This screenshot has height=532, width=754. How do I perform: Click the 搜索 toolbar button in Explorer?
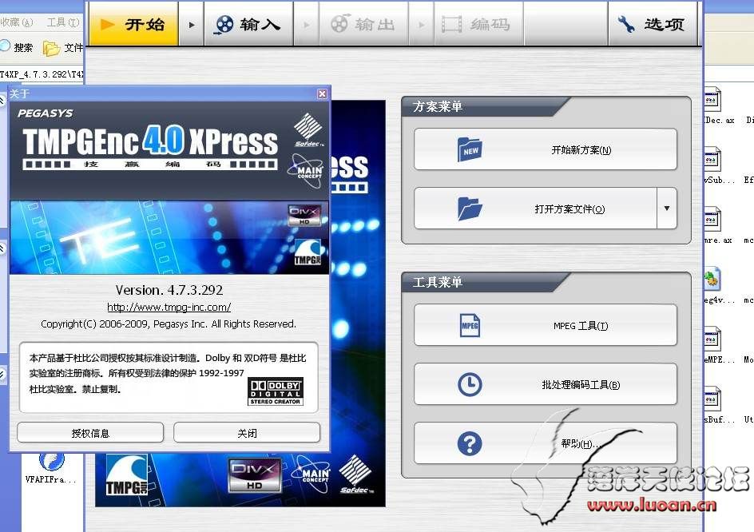17,47
